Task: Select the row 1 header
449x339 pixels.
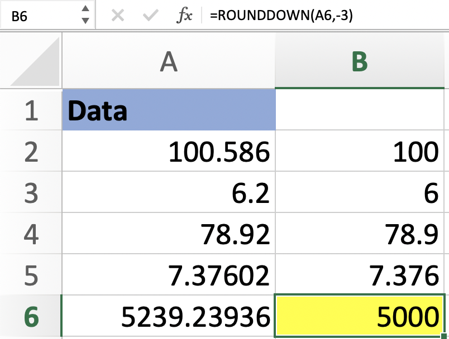Action: (31, 111)
